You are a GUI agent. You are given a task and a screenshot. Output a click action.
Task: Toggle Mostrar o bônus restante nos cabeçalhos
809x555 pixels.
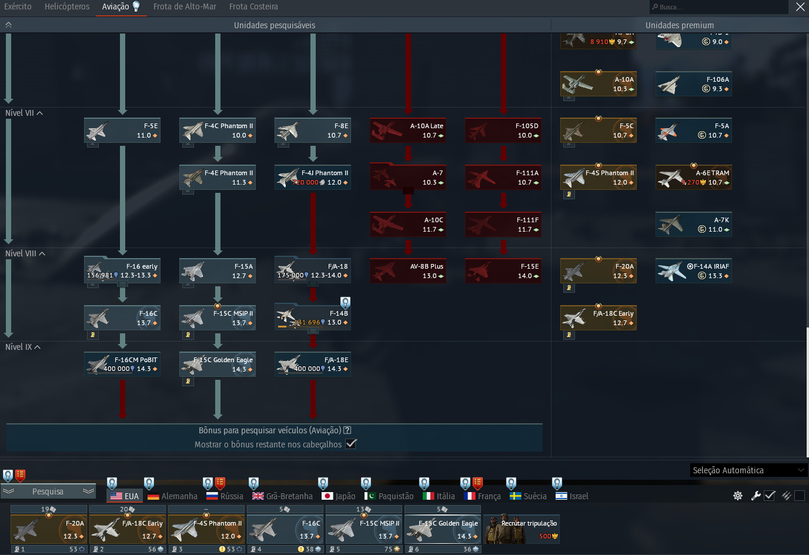click(351, 444)
